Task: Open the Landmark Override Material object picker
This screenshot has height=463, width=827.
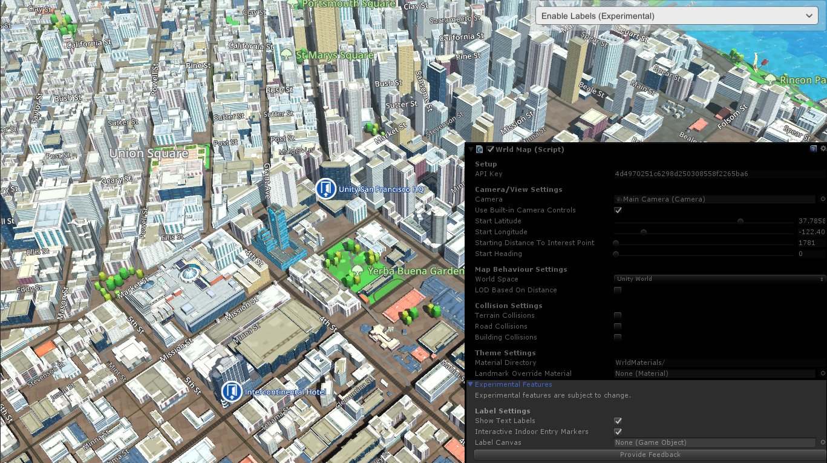Action: point(823,373)
